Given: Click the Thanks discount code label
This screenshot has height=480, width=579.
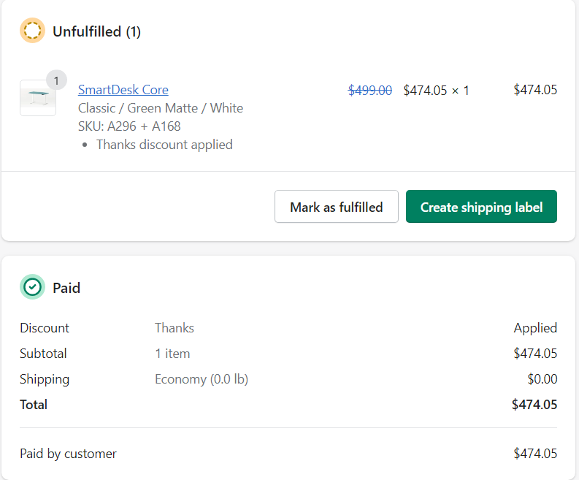Looking at the screenshot, I should [x=174, y=327].
